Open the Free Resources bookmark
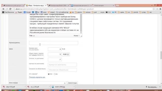The height and width of the screenshot is (91, 162). tap(8, 12)
